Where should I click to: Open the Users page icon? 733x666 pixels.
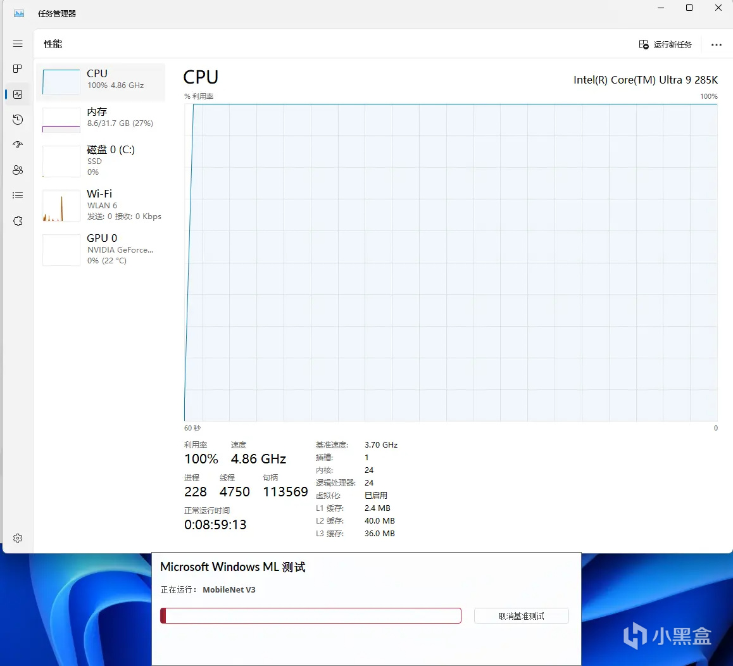click(x=18, y=170)
